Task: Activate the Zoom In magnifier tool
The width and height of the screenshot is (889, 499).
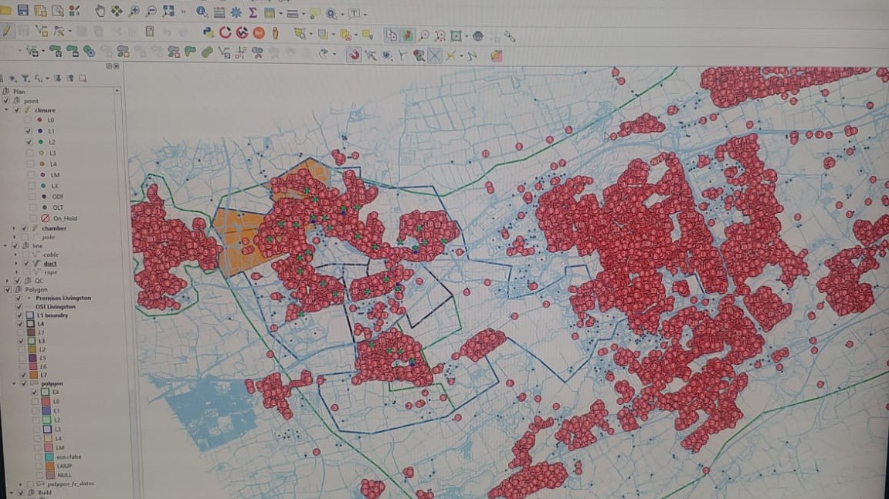Action: 133,11
